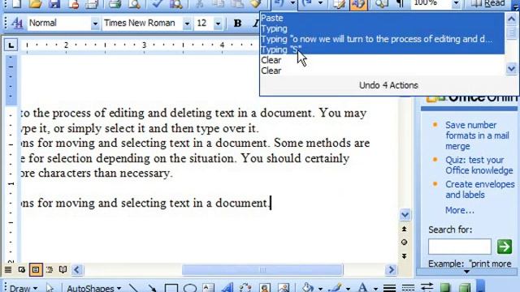Click the More... link

[x=459, y=210]
